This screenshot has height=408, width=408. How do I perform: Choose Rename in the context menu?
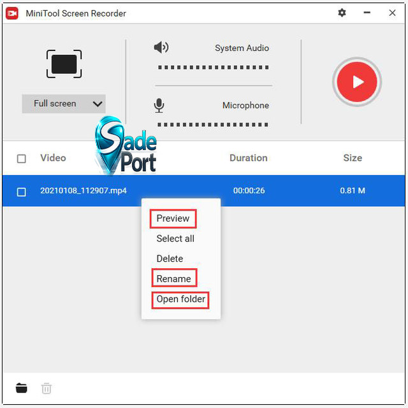174,278
